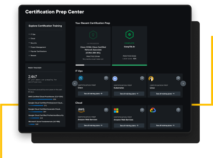
Task: See all training plans for Kubernetes
Action: 129,94
